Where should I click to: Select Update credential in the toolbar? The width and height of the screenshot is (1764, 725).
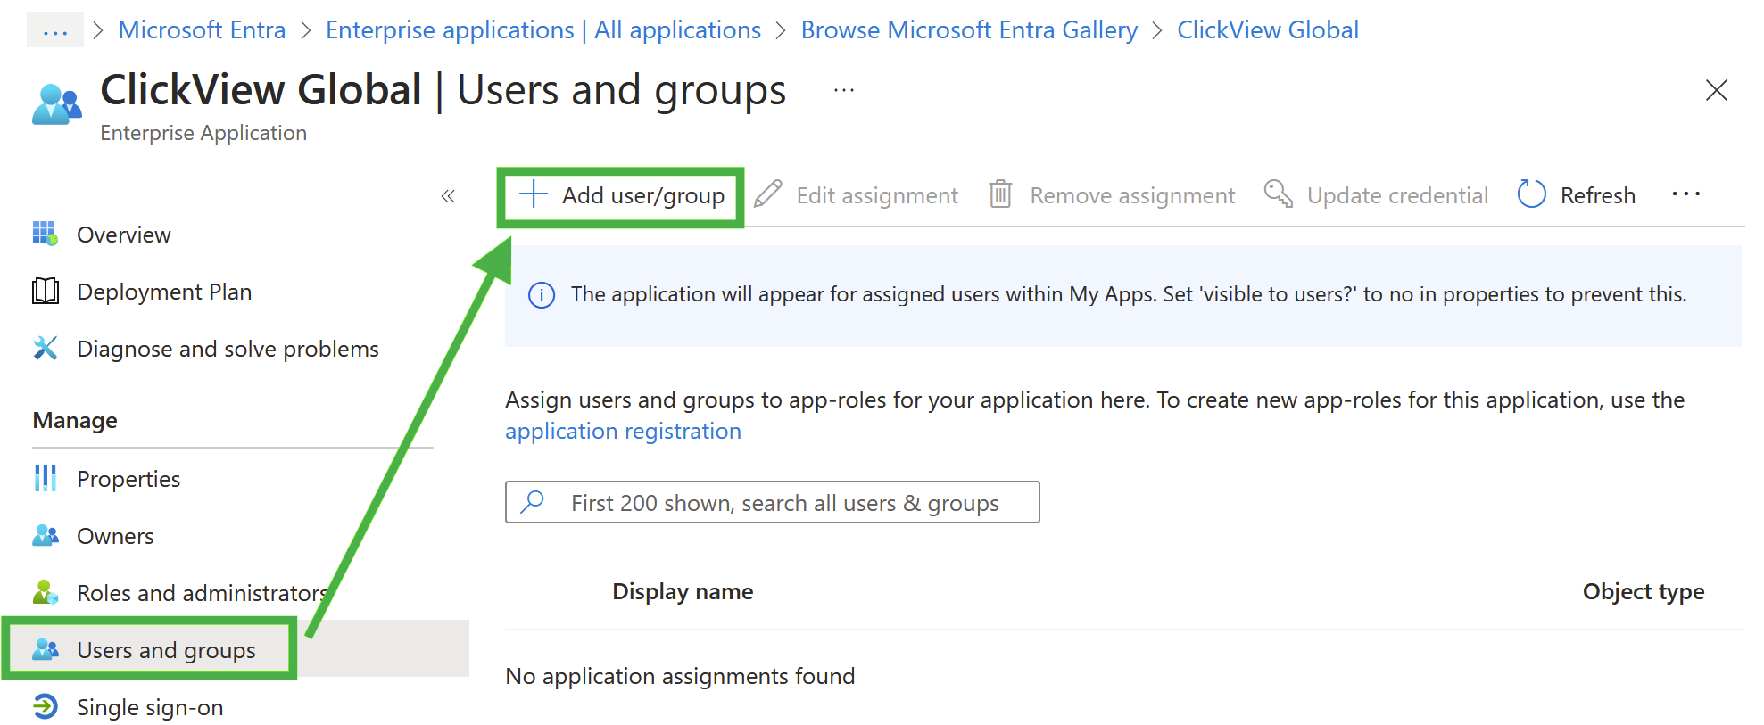point(1376,195)
